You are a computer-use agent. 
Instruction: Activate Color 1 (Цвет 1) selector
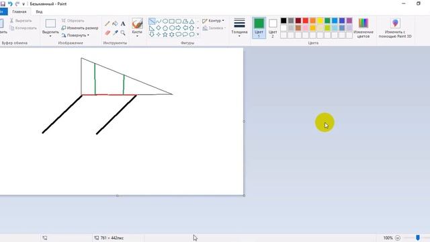coord(259,28)
